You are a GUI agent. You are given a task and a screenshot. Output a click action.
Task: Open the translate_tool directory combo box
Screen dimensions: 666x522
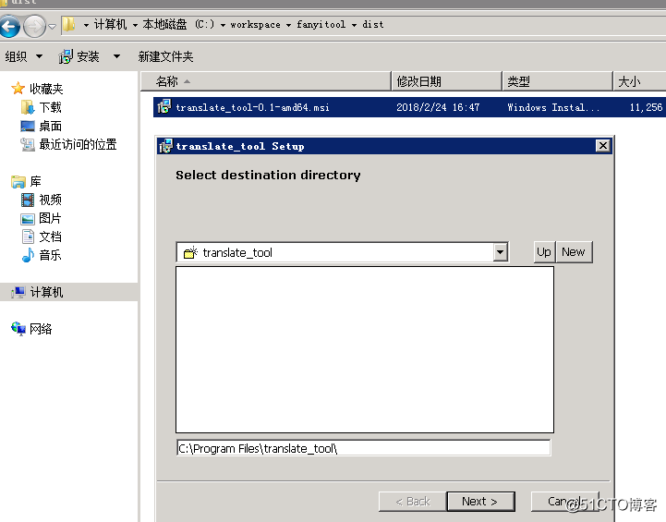(x=343, y=252)
